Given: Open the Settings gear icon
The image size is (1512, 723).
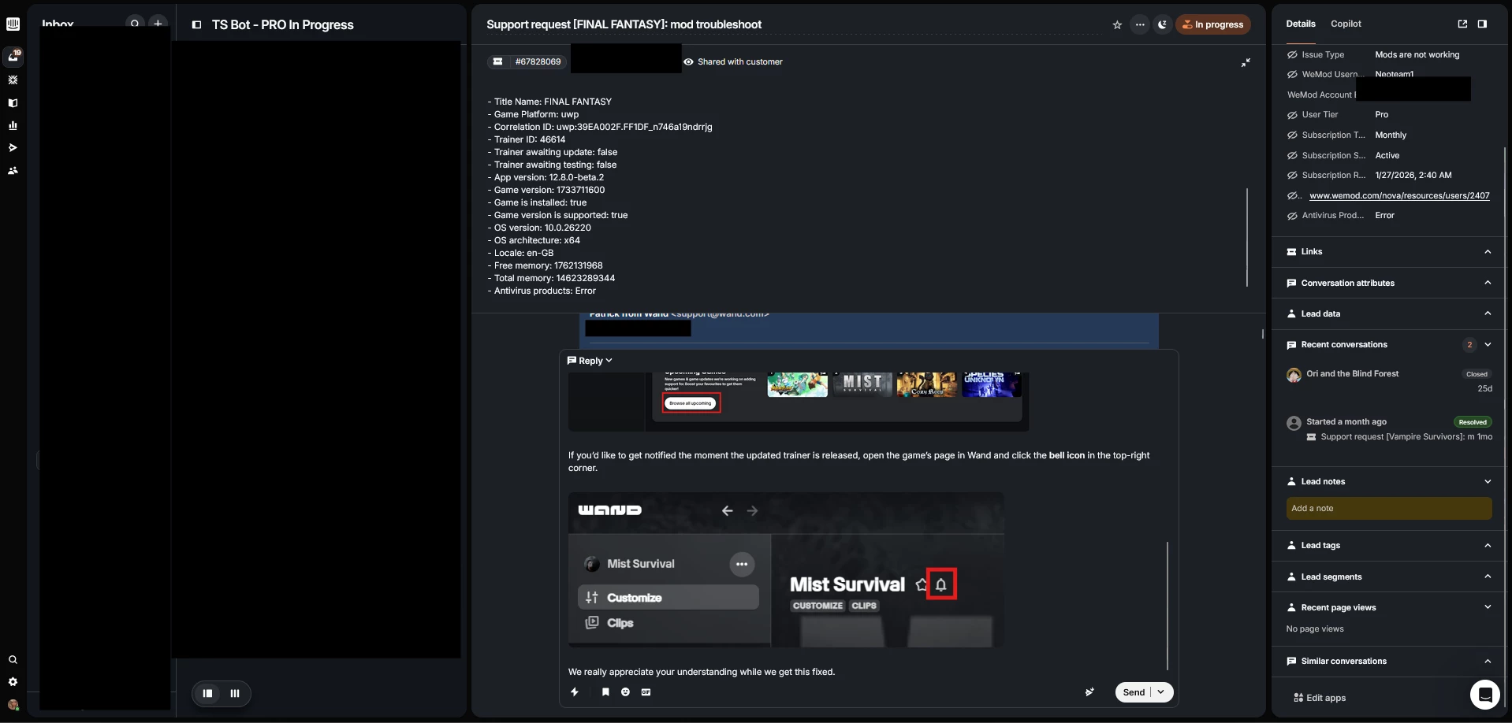Looking at the screenshot, I should [13, 682].
